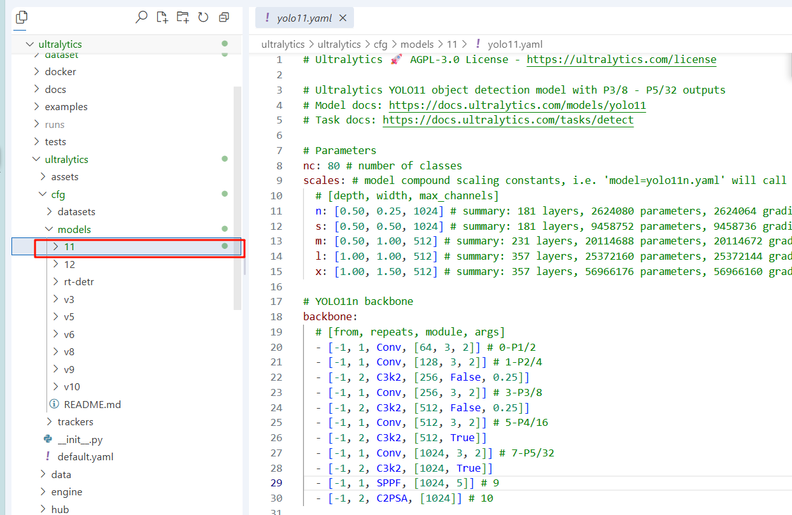This screenshot has height=515, width=792.
Task: Collapse the cfg folder
Action: [x=58, y=194]
